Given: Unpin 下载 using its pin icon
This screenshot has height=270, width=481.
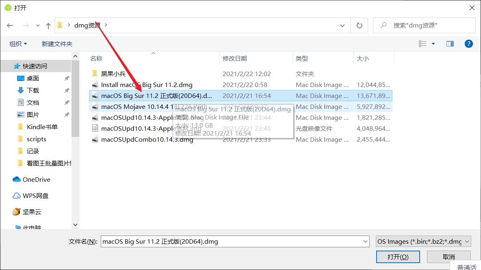Looking at the screenshot, I should pos(67,91).
